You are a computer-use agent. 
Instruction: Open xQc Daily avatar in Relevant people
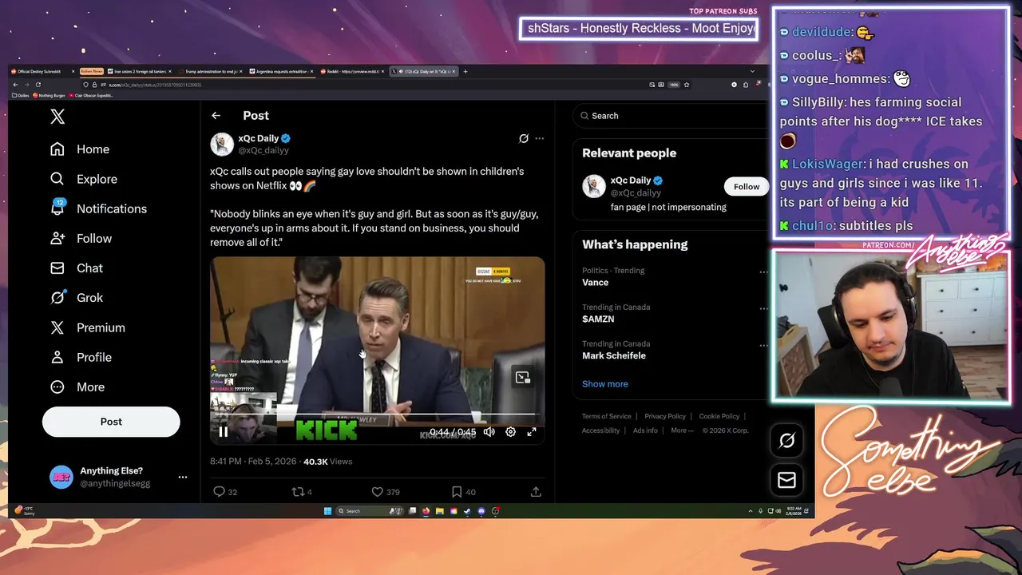coord(594,186)
